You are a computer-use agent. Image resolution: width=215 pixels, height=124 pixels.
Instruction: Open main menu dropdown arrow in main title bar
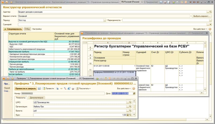[6, 2]
